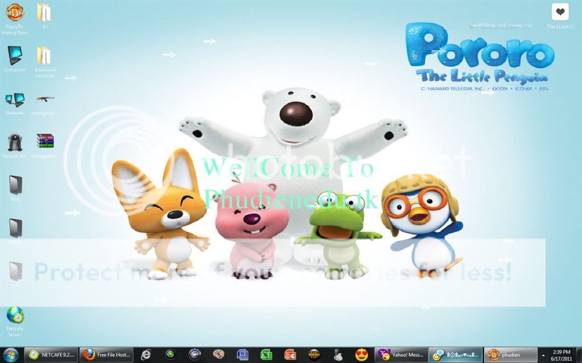The image size is (582, 363).
Task: Open Microsoft Word from the taskbar
Action: tap(243, 355)
